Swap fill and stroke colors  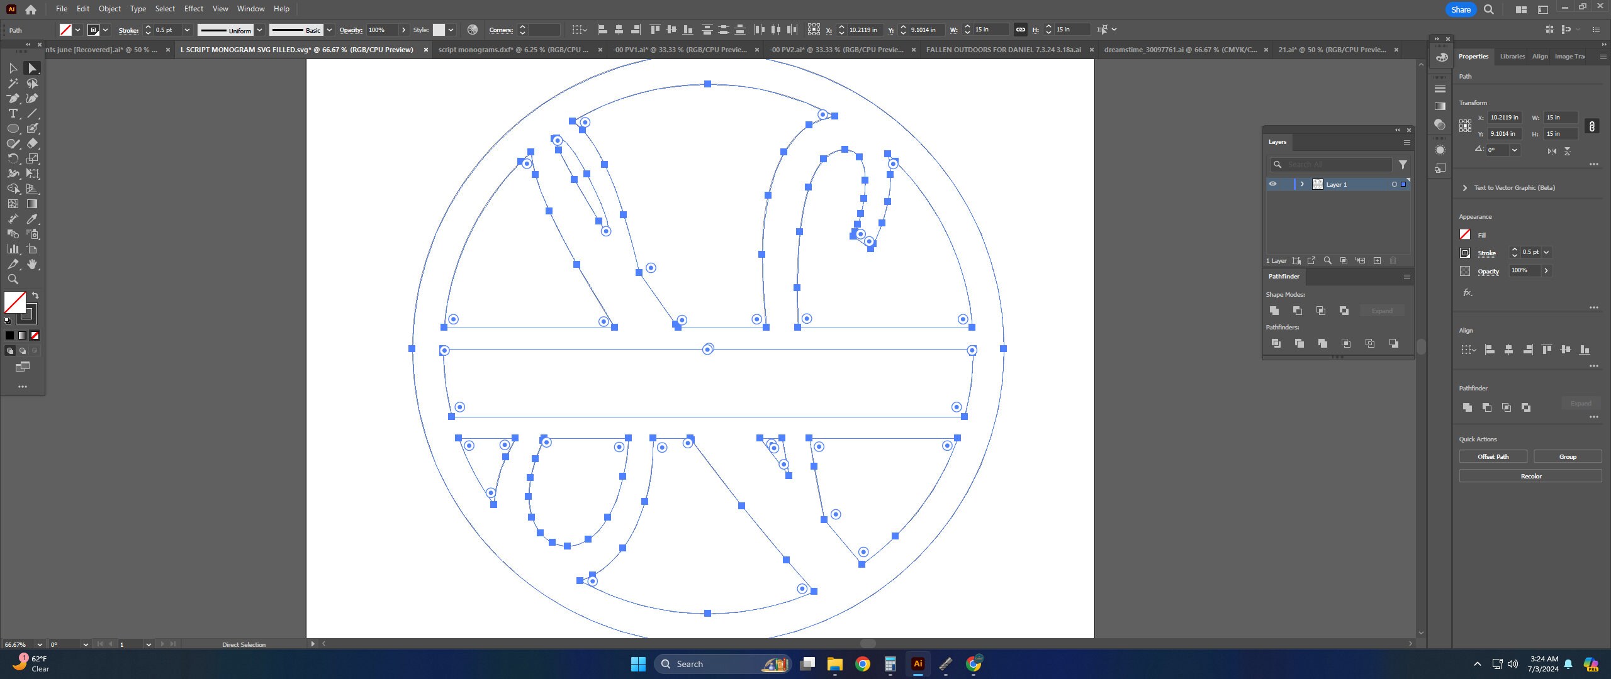[35, 295]
